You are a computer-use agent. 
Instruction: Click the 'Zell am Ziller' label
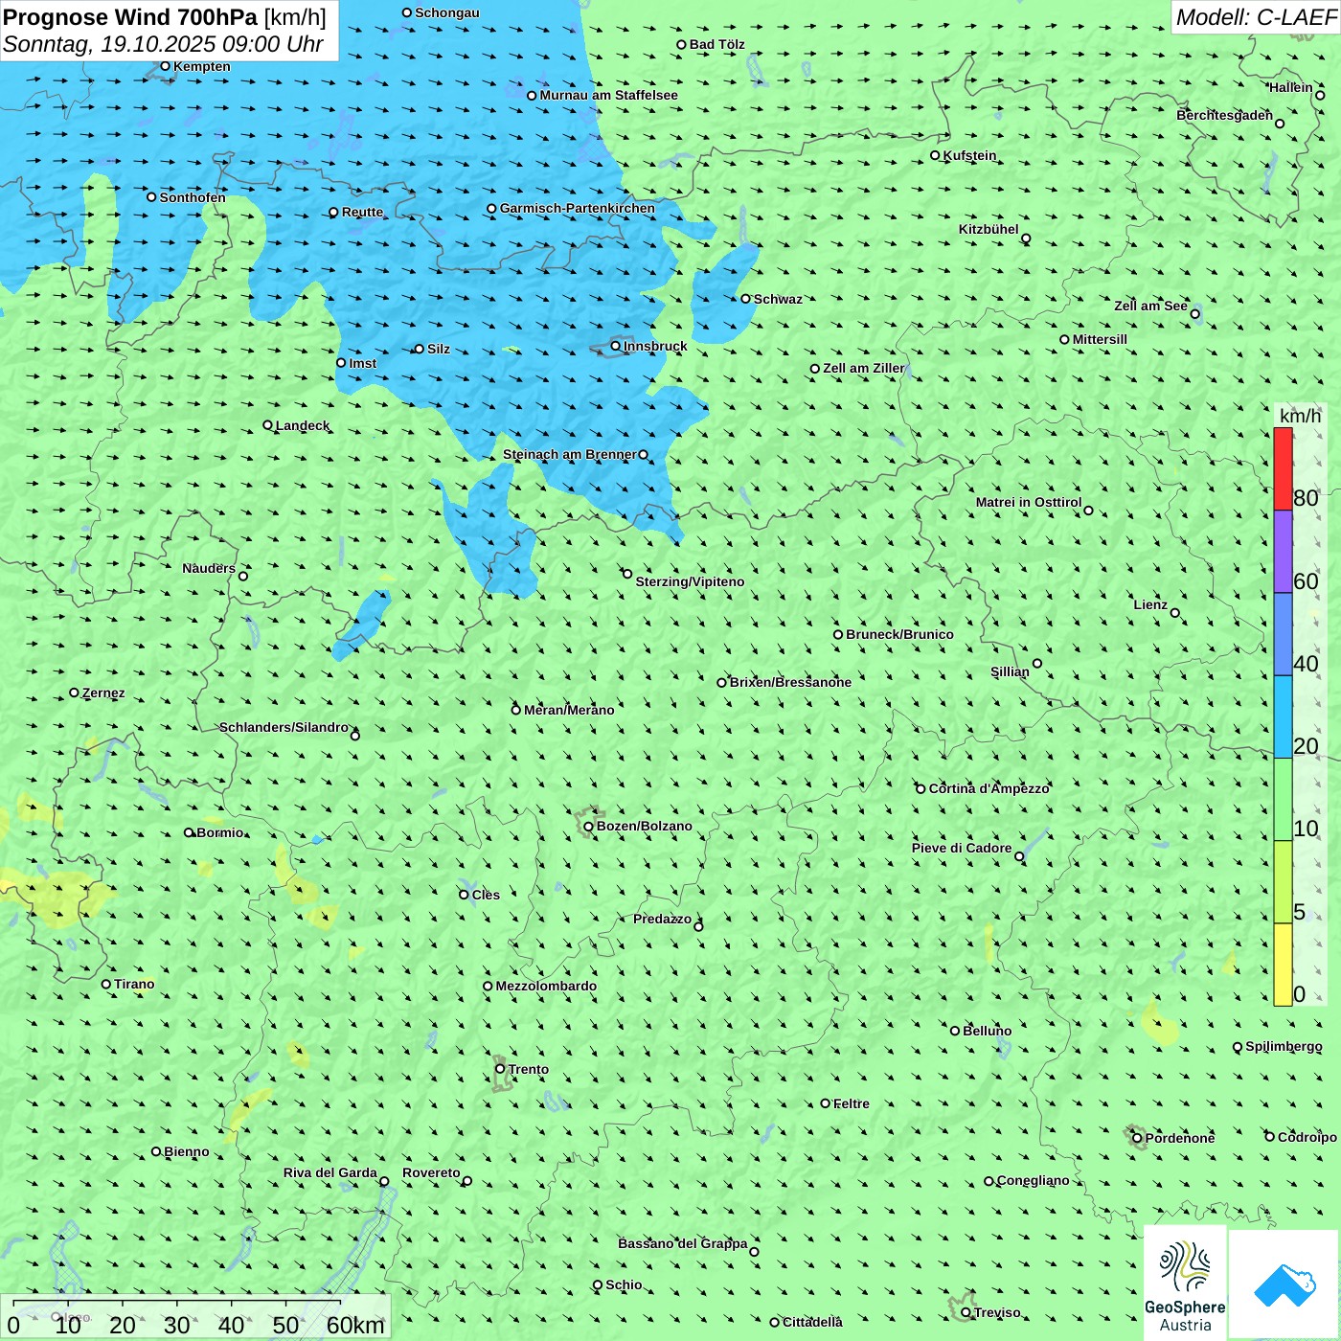(x=864, y=368)
